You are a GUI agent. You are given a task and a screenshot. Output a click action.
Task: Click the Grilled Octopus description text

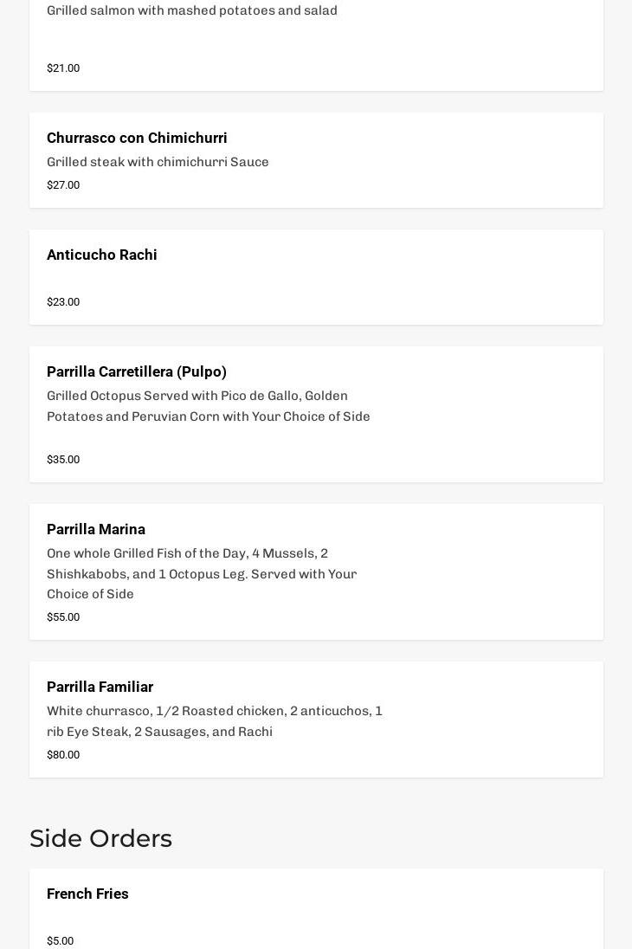tap(208, 406)
